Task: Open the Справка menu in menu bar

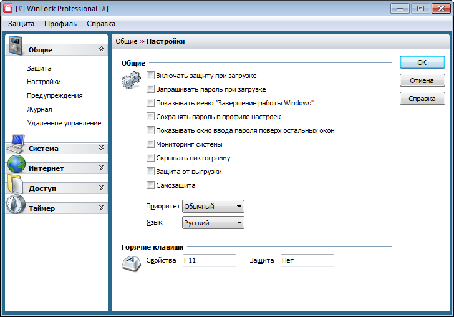Action: 101,24
